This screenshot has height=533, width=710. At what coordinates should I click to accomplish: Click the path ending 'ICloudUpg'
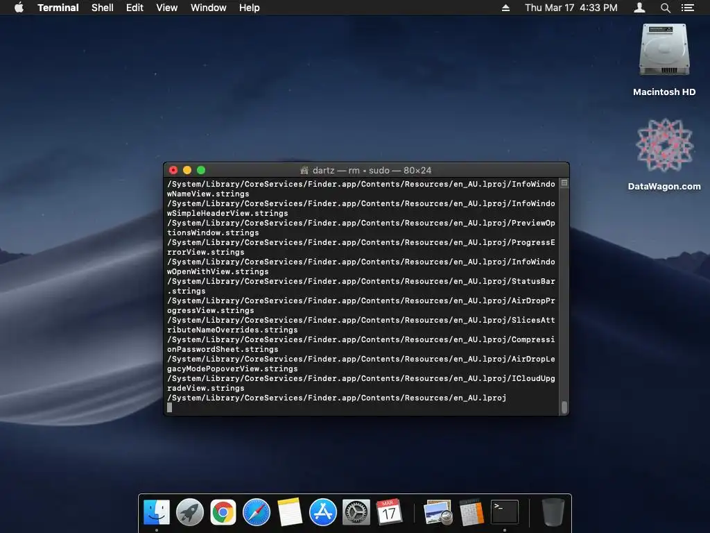(x=361, y=378)
